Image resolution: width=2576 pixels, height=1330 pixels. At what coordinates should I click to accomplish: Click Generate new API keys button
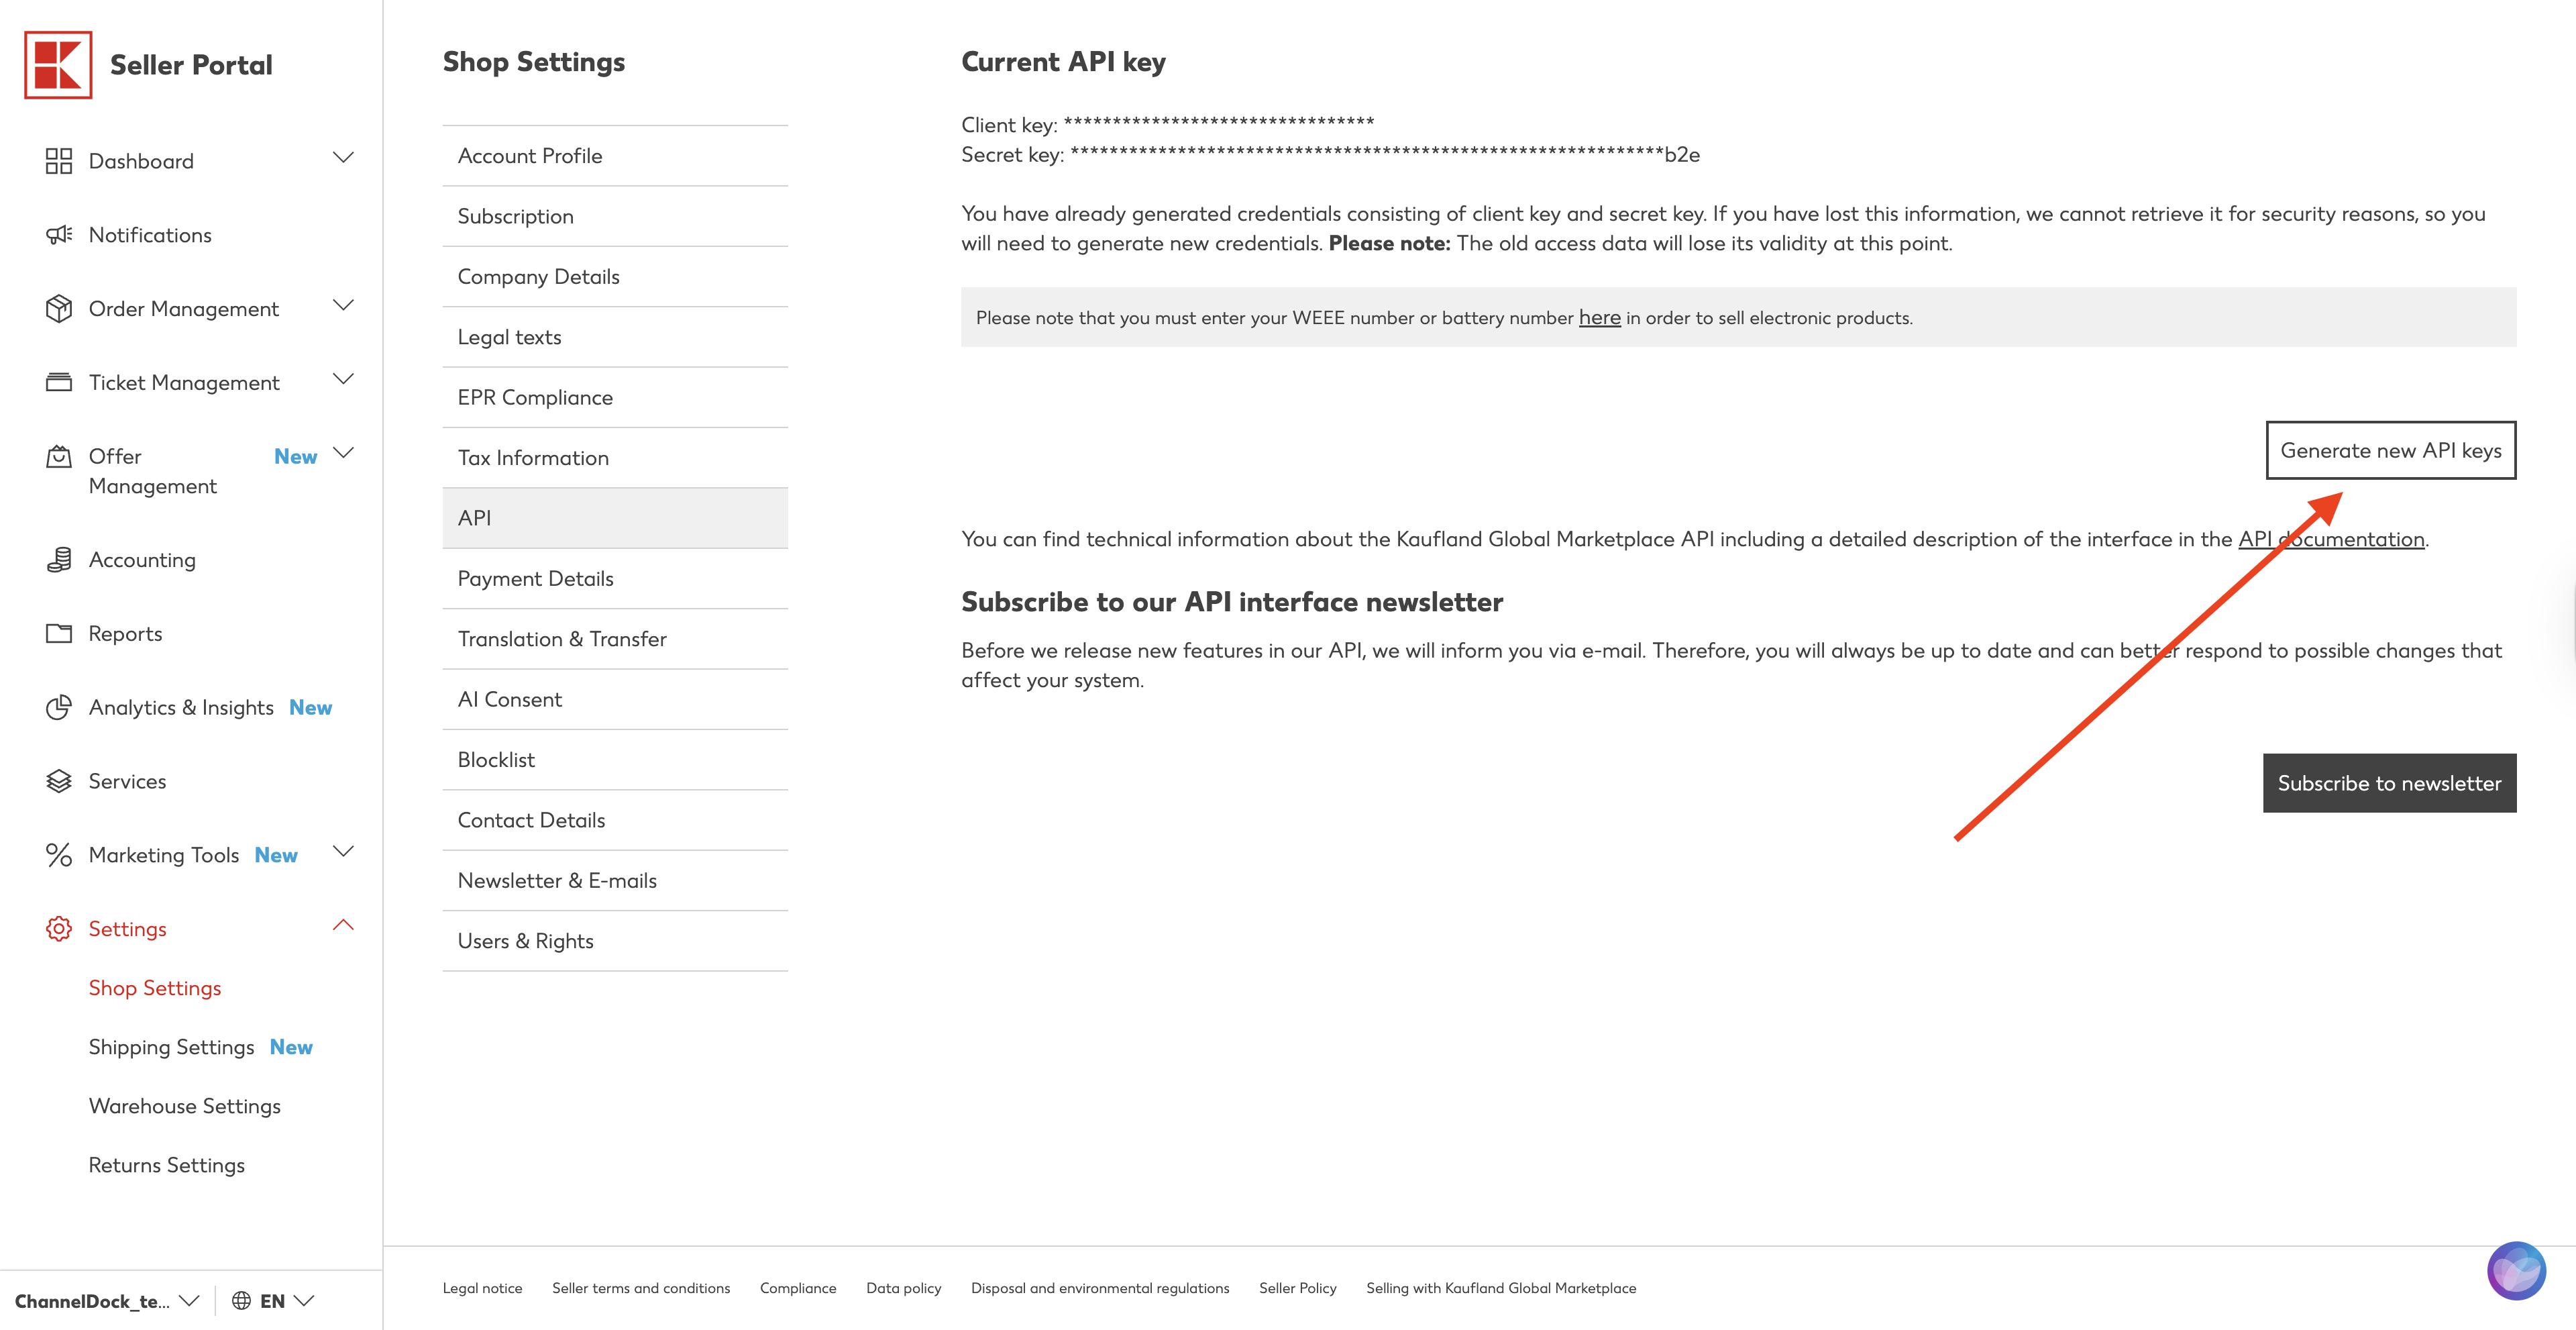[x=2390, y=451]
